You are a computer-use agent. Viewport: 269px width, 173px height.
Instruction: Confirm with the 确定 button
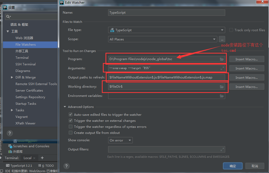[x=233, y=166]
